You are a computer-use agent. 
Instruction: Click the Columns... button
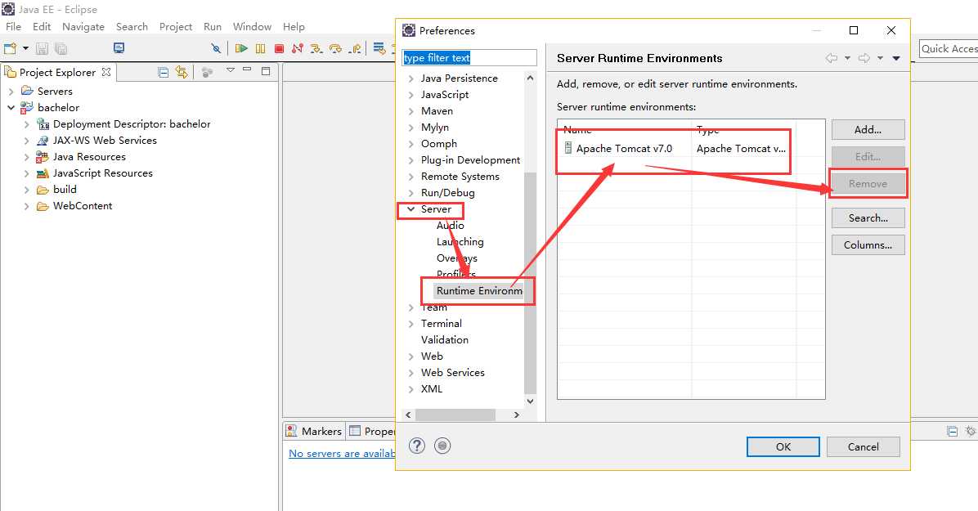(868, 244)
